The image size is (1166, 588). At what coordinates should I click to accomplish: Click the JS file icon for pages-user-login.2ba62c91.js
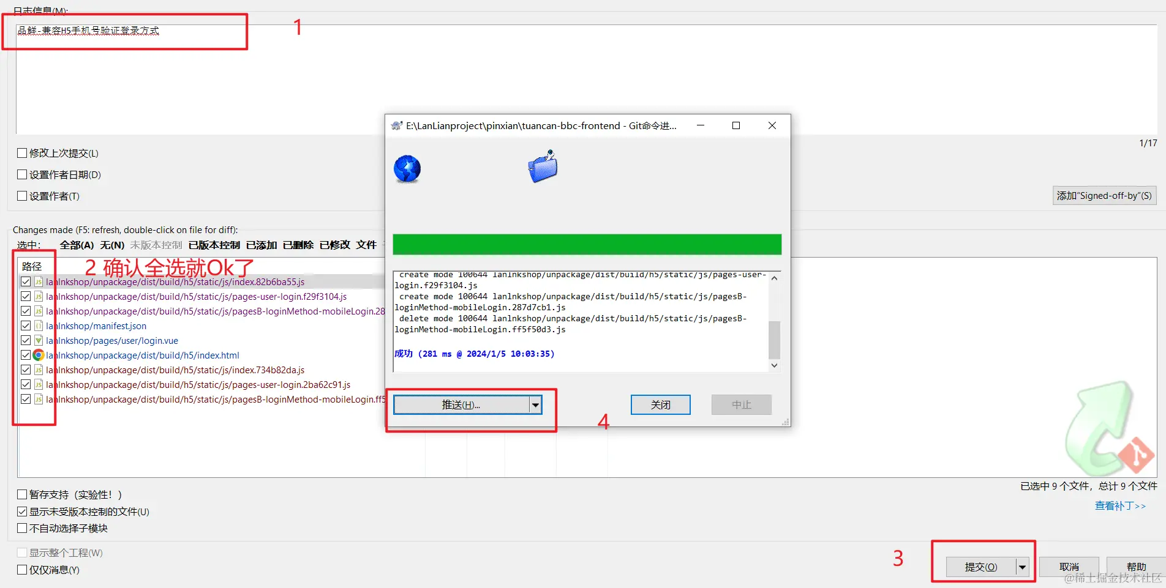point(39,385)
